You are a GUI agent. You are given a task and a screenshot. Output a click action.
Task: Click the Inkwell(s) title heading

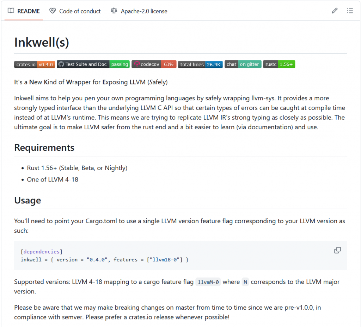42,42
